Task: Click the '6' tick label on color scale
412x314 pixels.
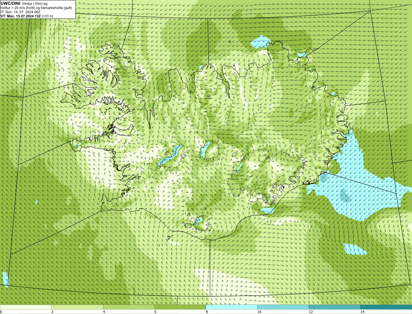Action: 155,312
